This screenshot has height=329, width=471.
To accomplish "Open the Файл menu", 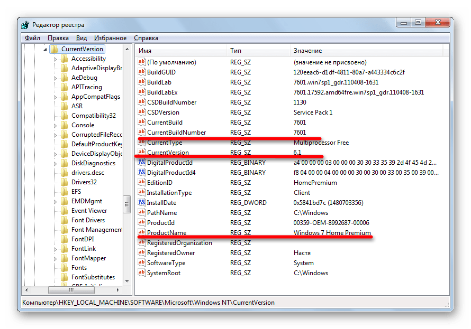I will (32, 38).
